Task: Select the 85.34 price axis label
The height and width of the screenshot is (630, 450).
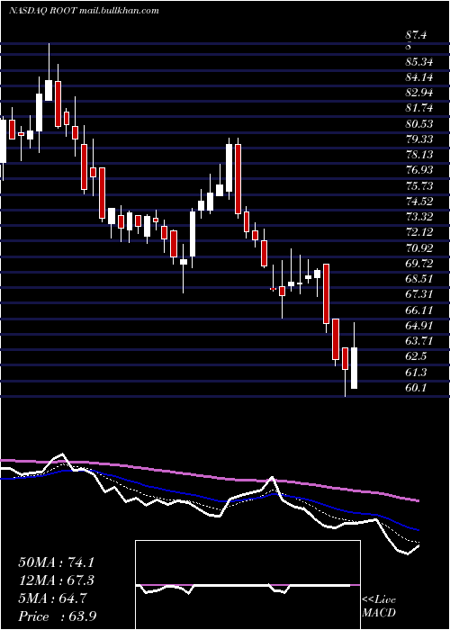Action: click(x=419, y=62)
